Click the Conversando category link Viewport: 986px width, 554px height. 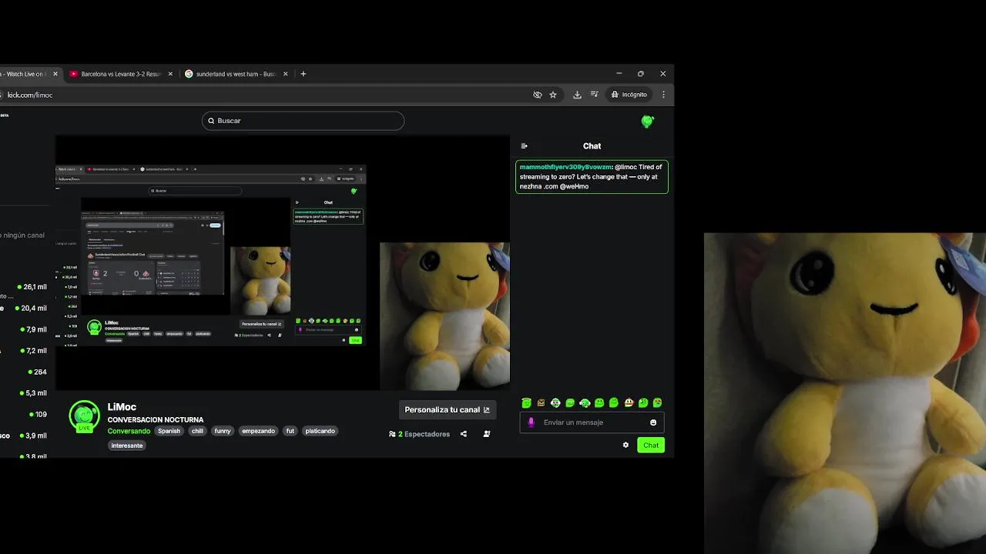tap(129, 431)
